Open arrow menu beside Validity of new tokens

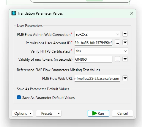[125, 59]
